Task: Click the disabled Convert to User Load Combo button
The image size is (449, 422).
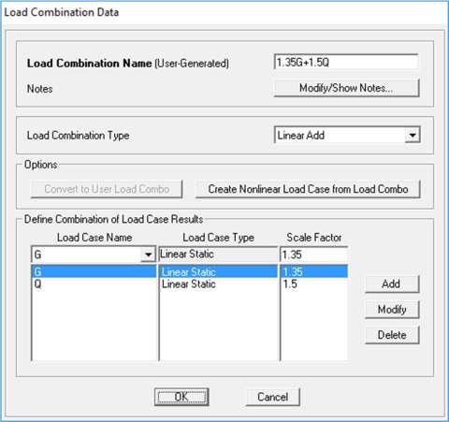Action: point(107,189)
